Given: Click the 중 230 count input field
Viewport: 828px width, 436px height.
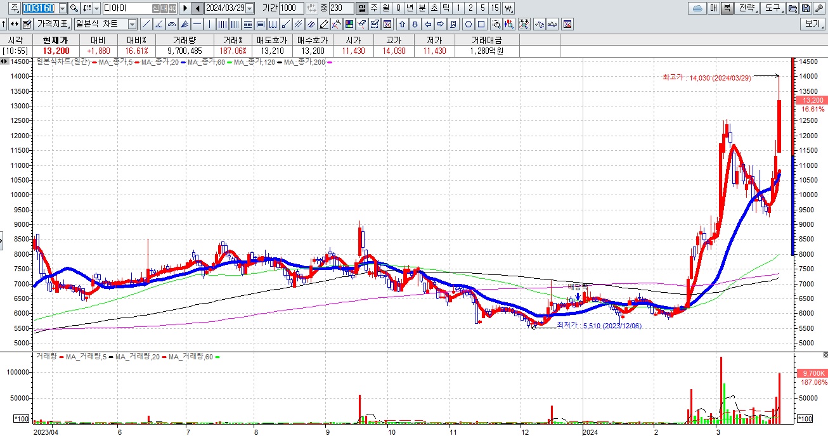Looking at the screenshot, I should click(341, 8).
